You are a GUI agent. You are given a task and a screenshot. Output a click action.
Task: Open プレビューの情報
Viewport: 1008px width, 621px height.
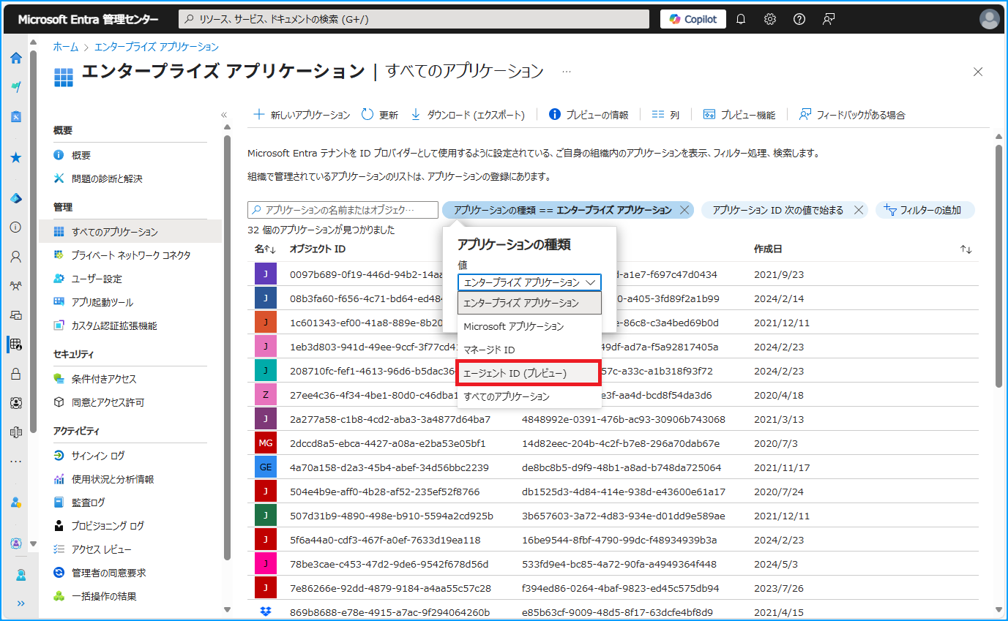[x=589, y=115]
